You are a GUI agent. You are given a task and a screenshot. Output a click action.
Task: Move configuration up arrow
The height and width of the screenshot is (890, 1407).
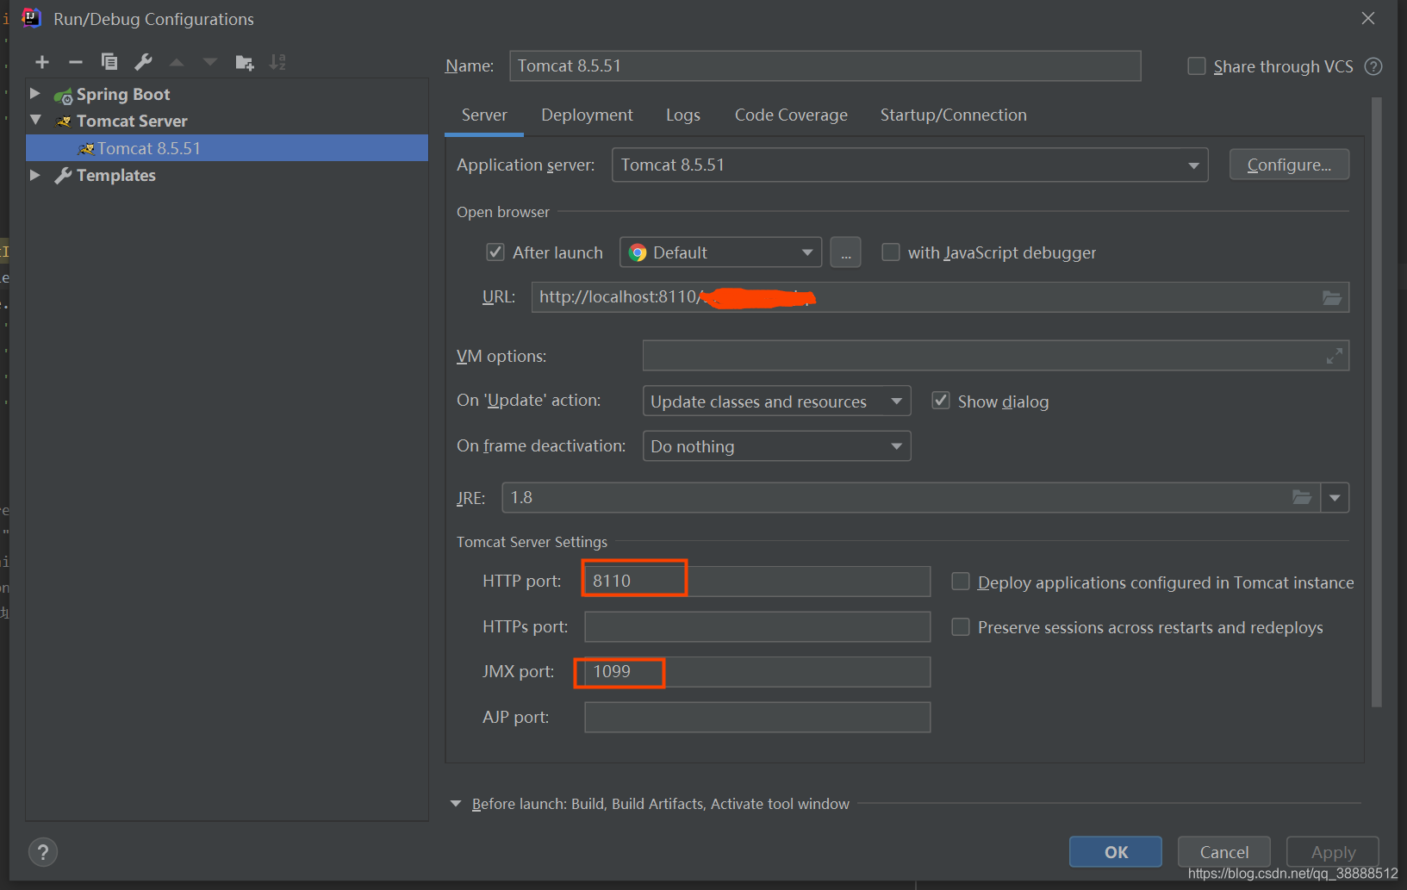(x=177, y=62)
